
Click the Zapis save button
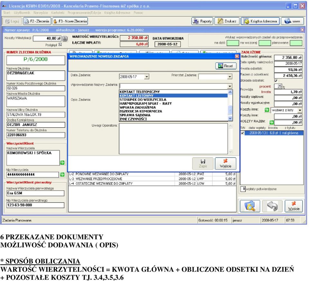pyautogui.click(x=203, y=163)
